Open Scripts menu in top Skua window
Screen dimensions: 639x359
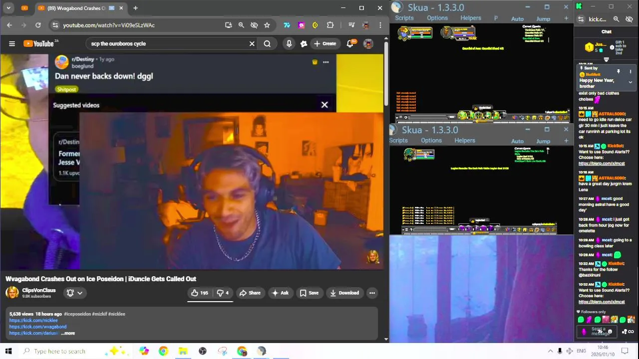[404, 18]
